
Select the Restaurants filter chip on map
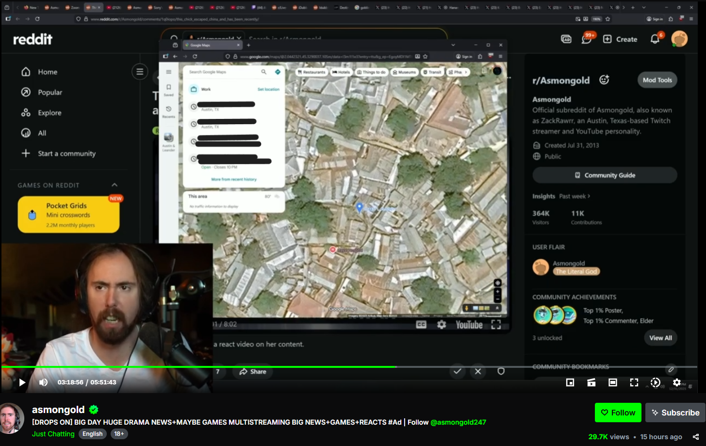(312, 72)
